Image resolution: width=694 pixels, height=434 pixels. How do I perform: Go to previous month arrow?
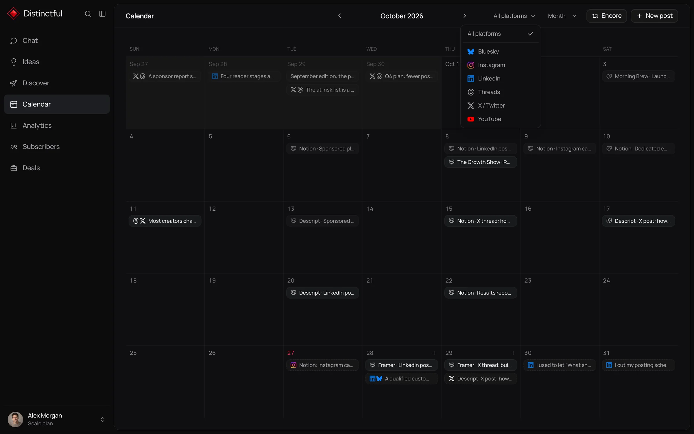pyautogui.click(x=339, y=16)
